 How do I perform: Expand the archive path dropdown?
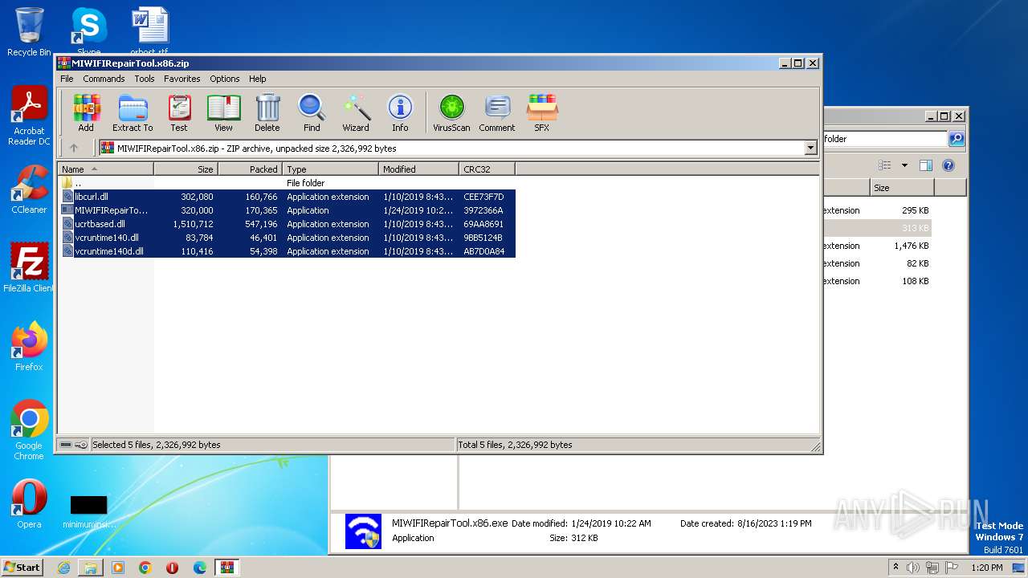(x=810, y=148)
